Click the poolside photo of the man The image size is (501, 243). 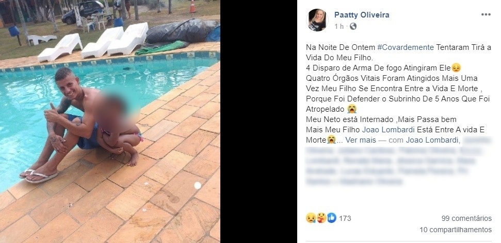(x=110, y=121)
